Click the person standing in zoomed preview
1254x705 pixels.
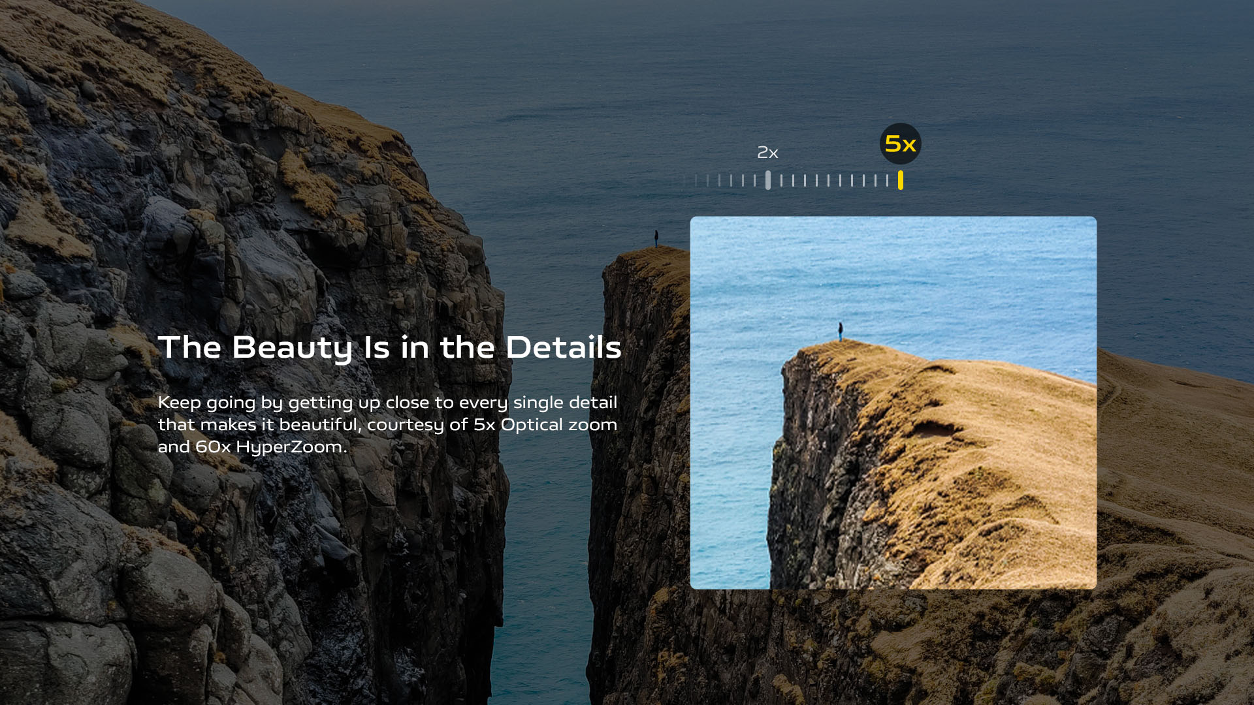click(840, 331)
